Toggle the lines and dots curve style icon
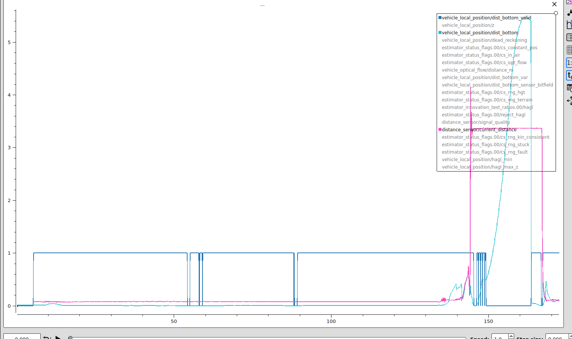The image size is (572, 339). [569, 13]
